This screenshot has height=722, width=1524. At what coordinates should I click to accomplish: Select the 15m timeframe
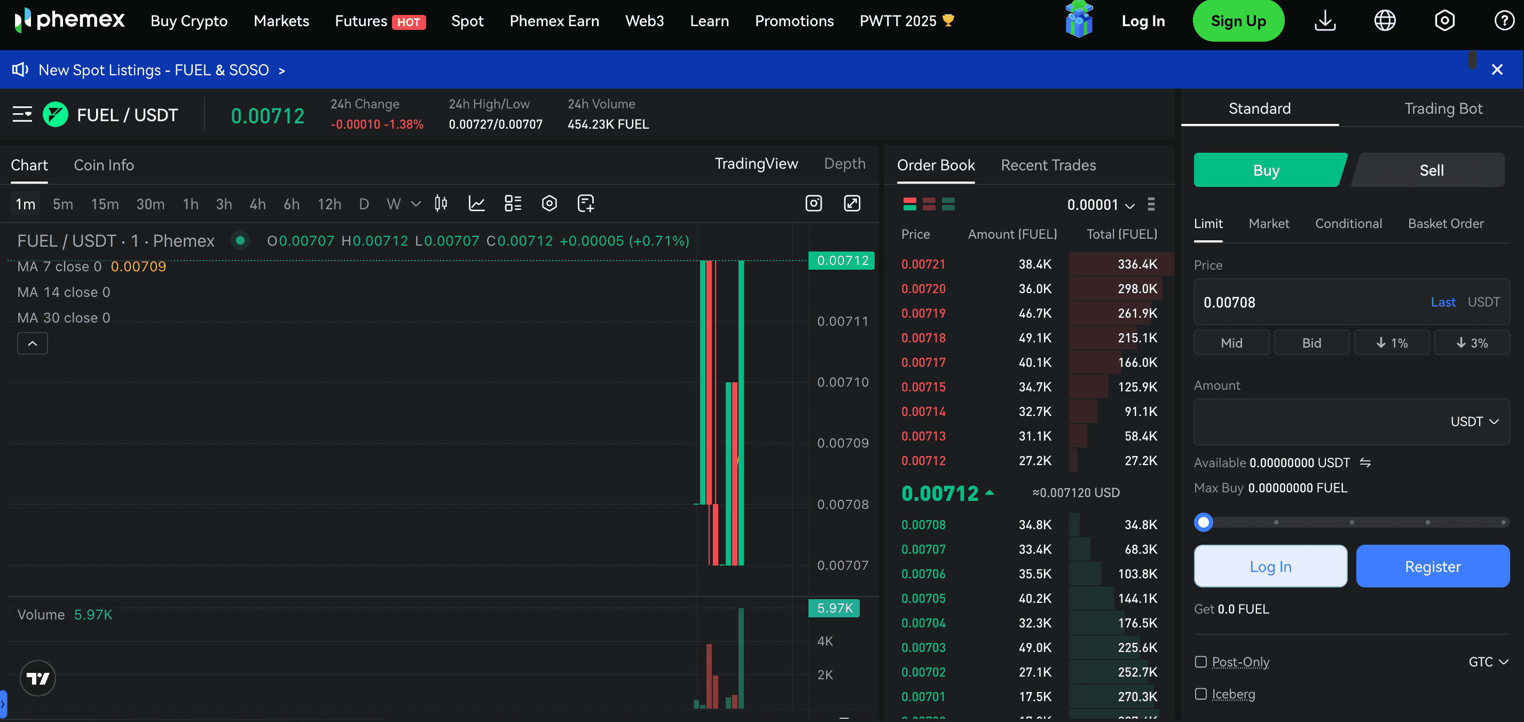coord(105,204)
